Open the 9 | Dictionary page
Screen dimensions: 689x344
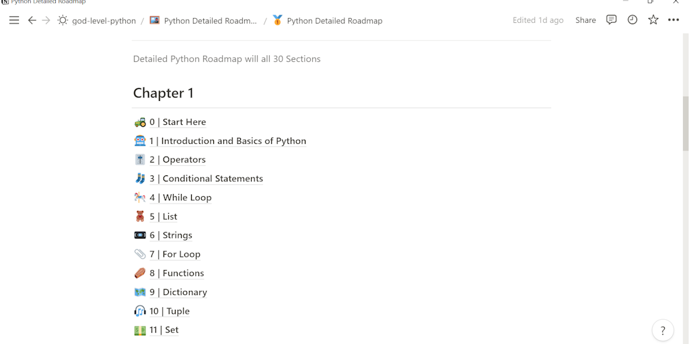[x=178, y=292]
